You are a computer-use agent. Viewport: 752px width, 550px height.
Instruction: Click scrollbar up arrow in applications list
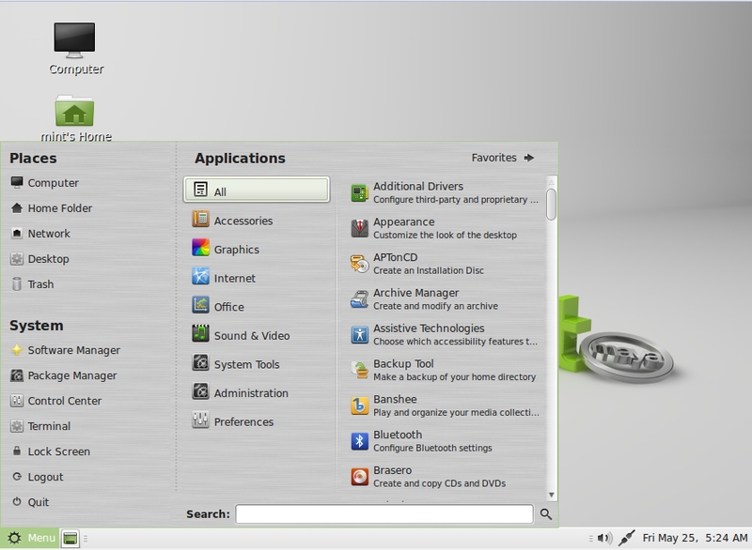pos(551,182)
